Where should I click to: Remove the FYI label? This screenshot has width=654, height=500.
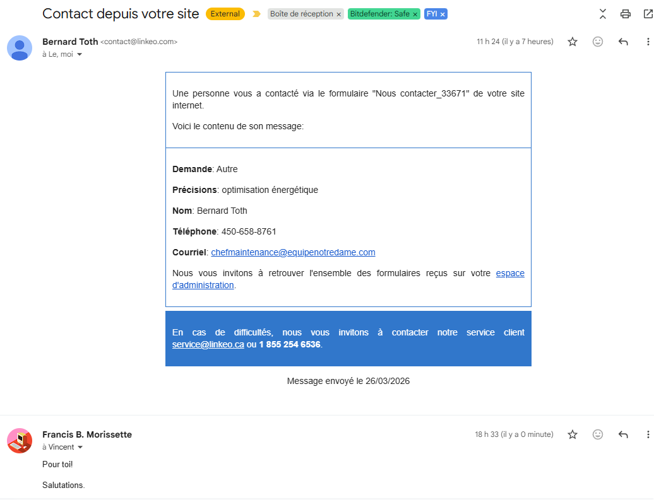(443, 15)
